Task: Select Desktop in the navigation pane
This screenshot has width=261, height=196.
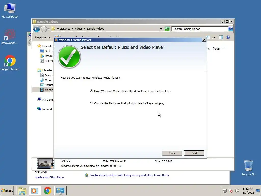Action: coord(47,51)
